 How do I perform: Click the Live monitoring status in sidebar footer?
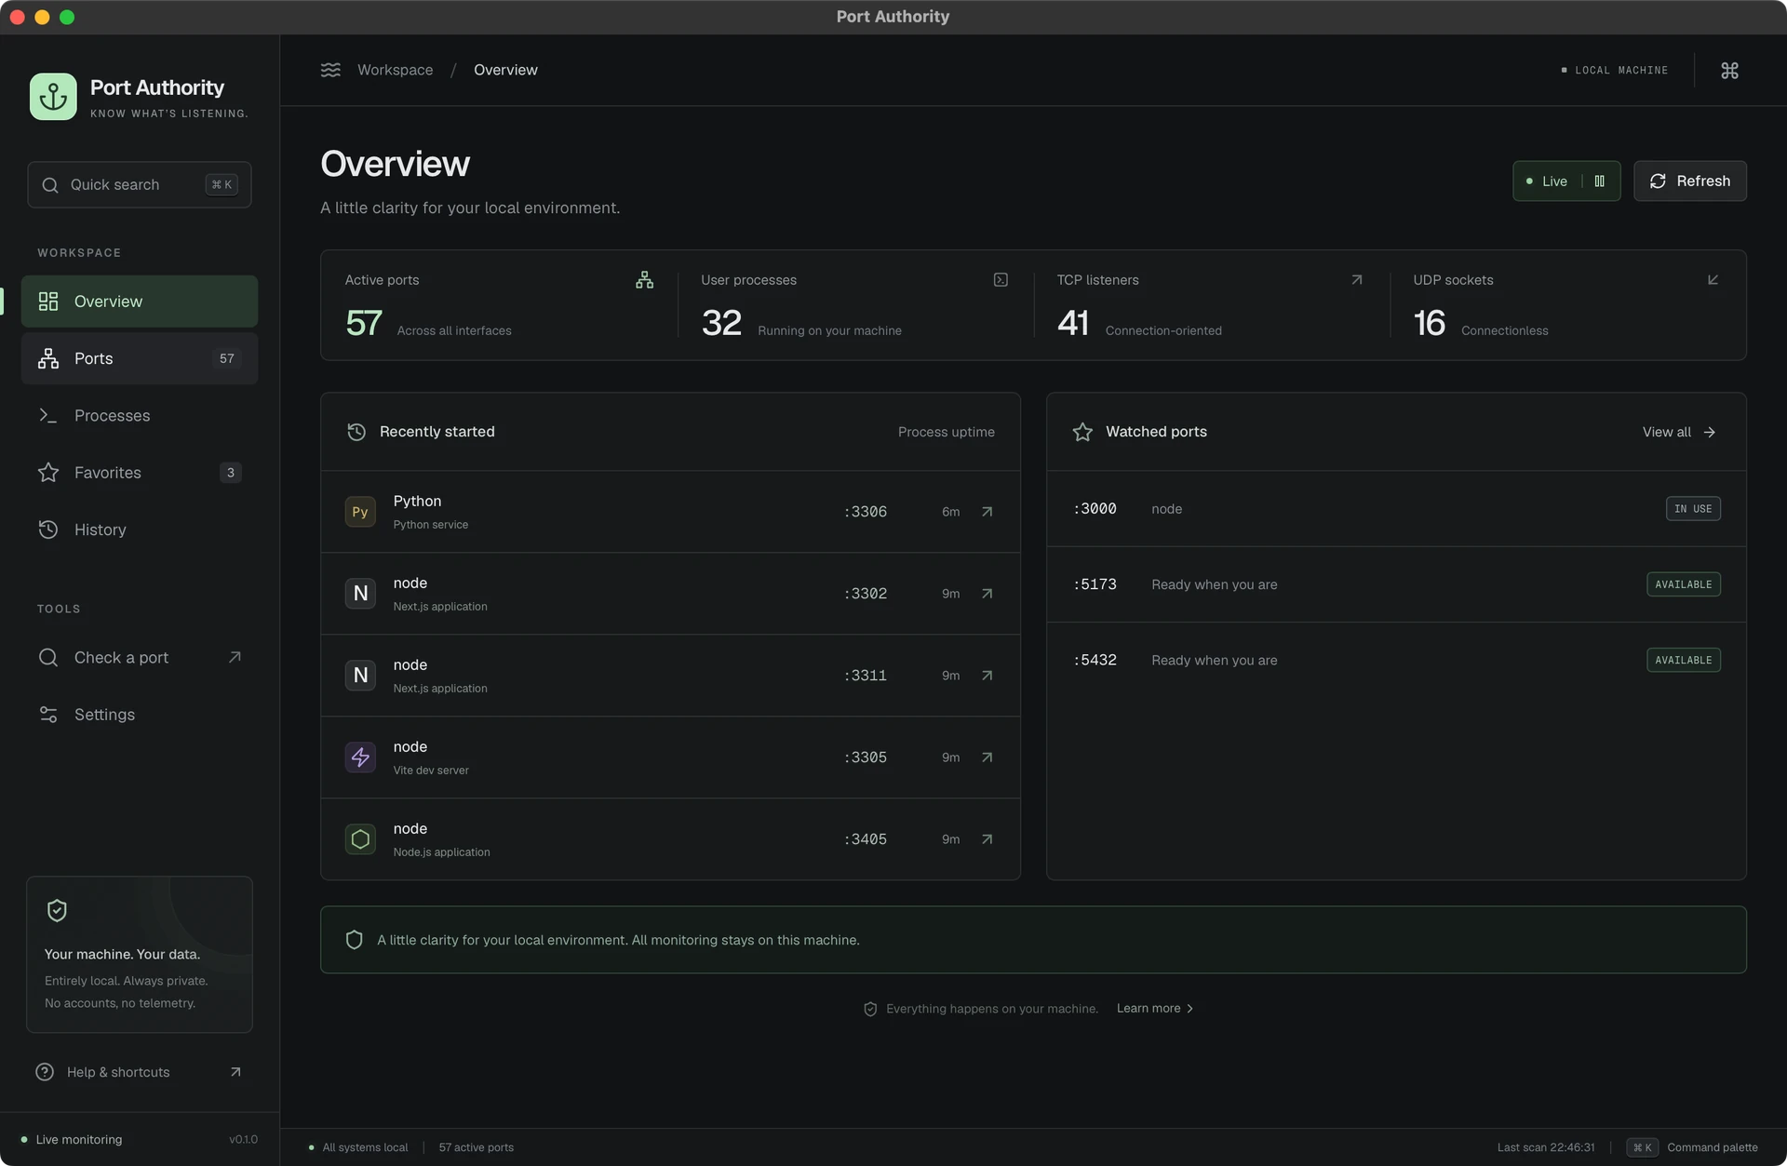tap(72, 1140)
